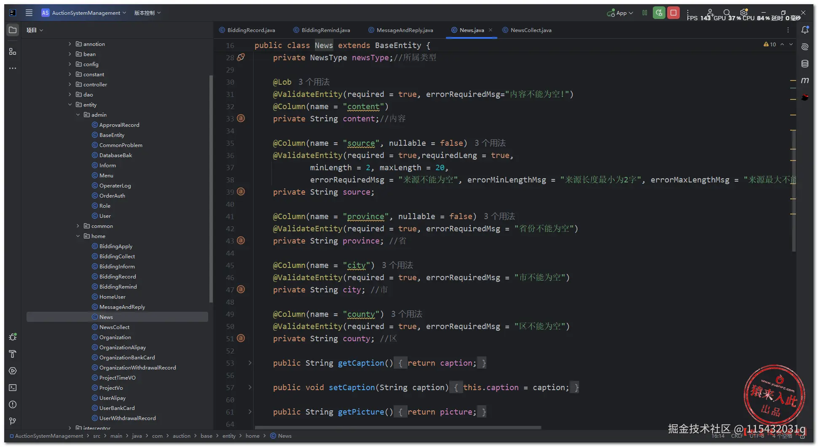Collapse the entity package
Image resolution: width=818 pixels, height=447 pixels.
70,104
